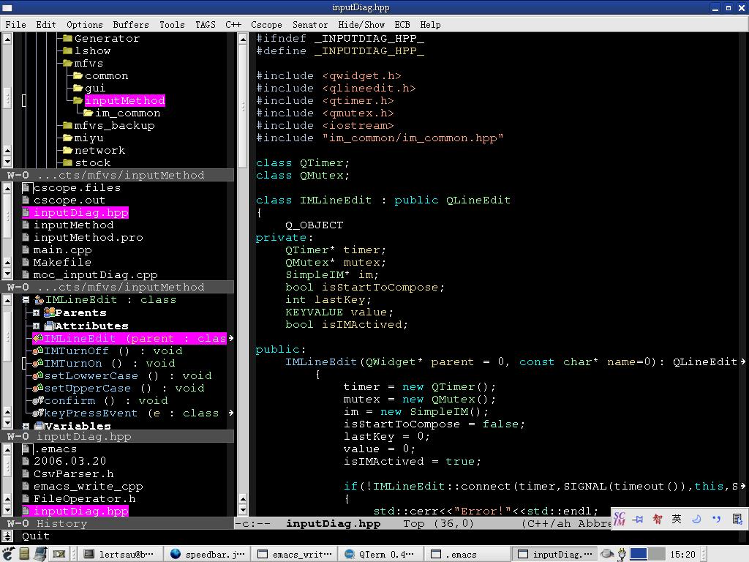Screen dimensions: 749x562
Task: Switch to the speedbar.j… taskbar window
Action: coord(208,555)
